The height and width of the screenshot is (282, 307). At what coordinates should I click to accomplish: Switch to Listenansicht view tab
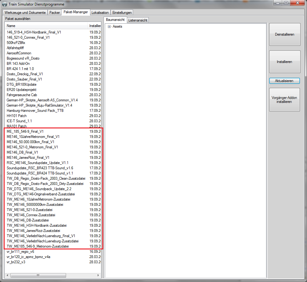(x=138, y=20)
